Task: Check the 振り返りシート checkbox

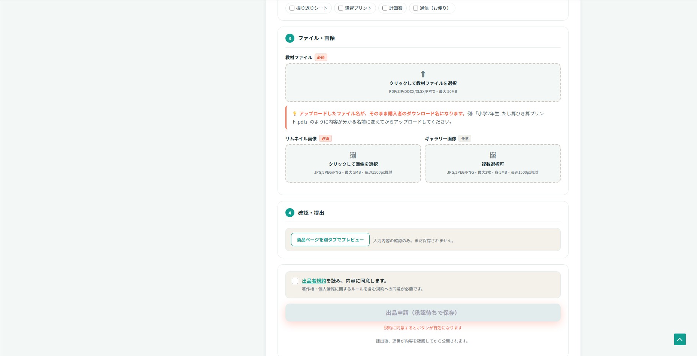Action: [x=292, y=8]
